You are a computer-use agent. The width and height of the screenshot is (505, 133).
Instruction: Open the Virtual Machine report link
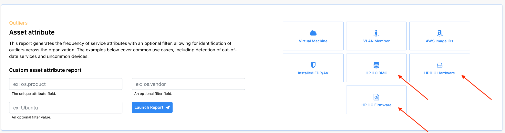click(x=313, y=41)
